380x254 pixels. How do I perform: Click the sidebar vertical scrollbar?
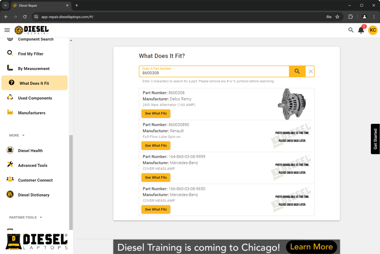(71, 183)
